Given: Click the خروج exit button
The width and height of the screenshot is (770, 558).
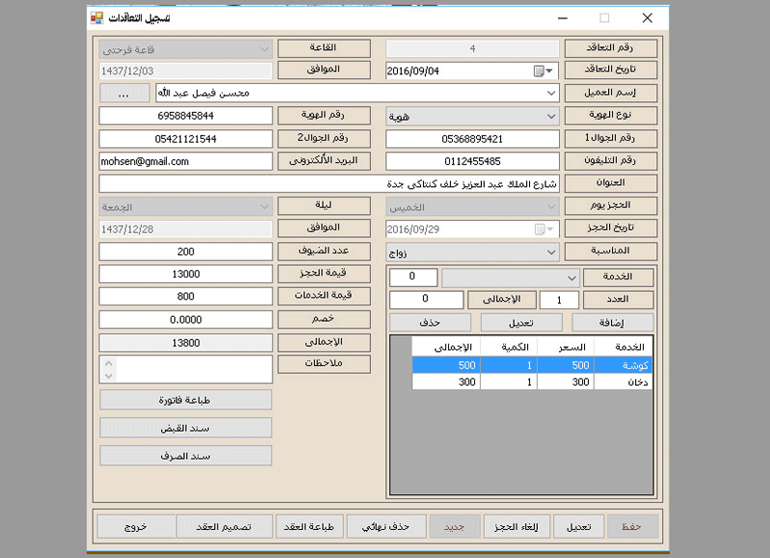Looking at the screenshot, I should click(x=136, y=526).
